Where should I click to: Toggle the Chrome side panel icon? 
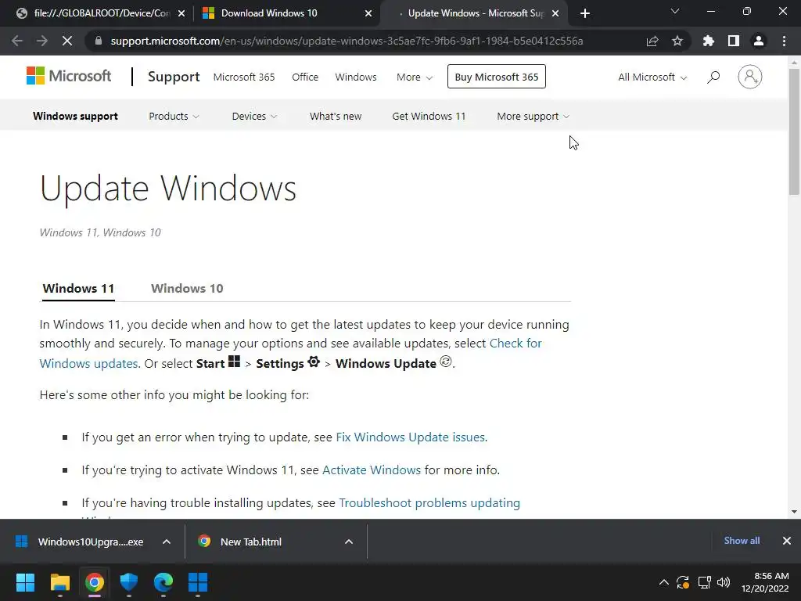point(734,41)
